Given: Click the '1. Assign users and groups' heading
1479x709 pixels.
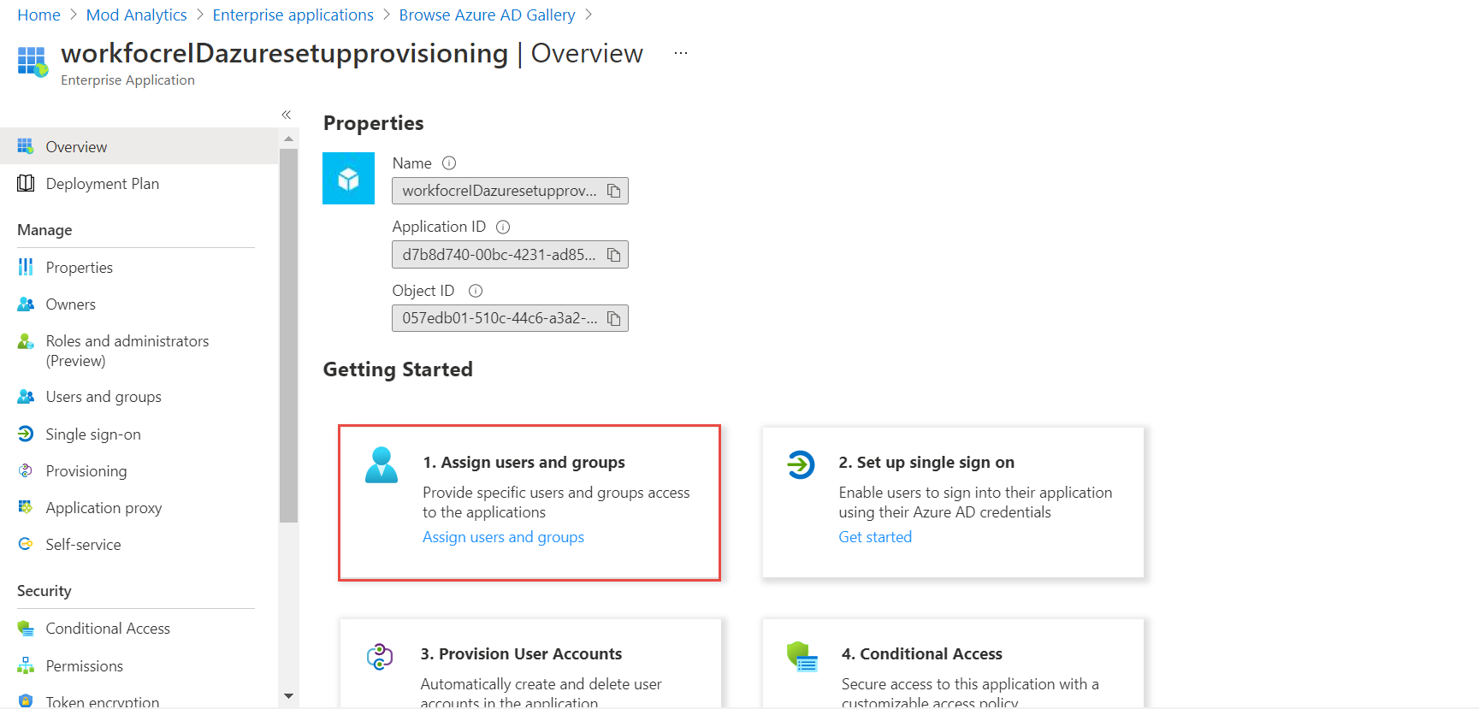Looking at the screenshot, I should (x=524, y=463).
